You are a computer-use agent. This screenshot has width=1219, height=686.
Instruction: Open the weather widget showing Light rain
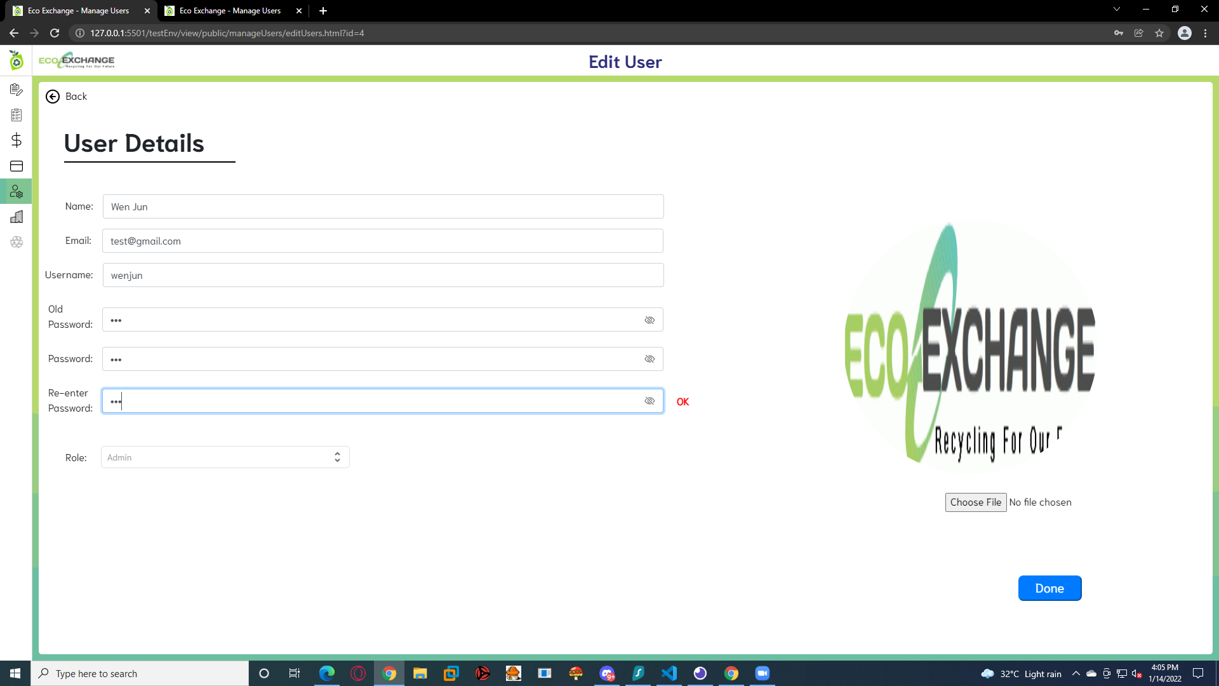[x=1022, y=673]
